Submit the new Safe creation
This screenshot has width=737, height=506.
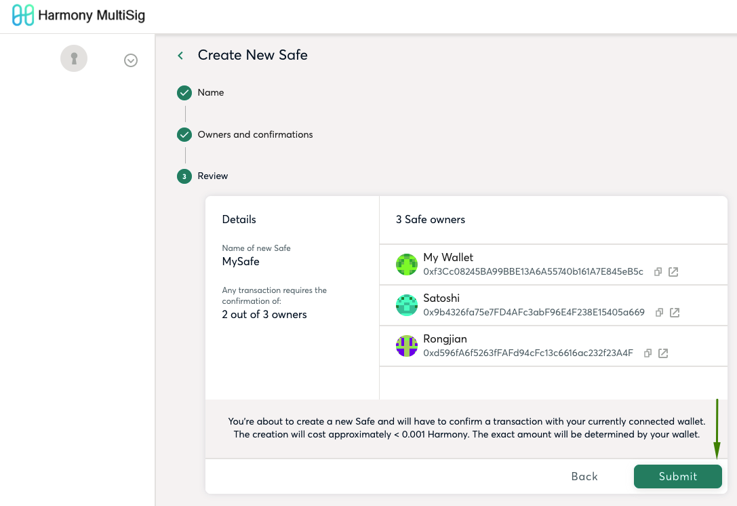pos(678,476)
